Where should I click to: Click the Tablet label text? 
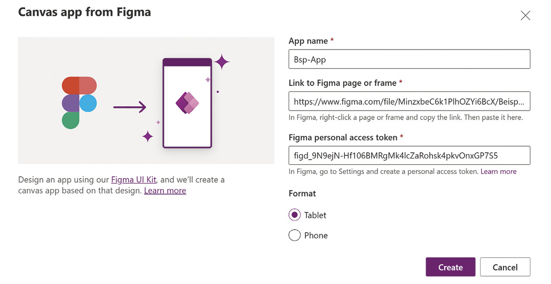[315, 215]
